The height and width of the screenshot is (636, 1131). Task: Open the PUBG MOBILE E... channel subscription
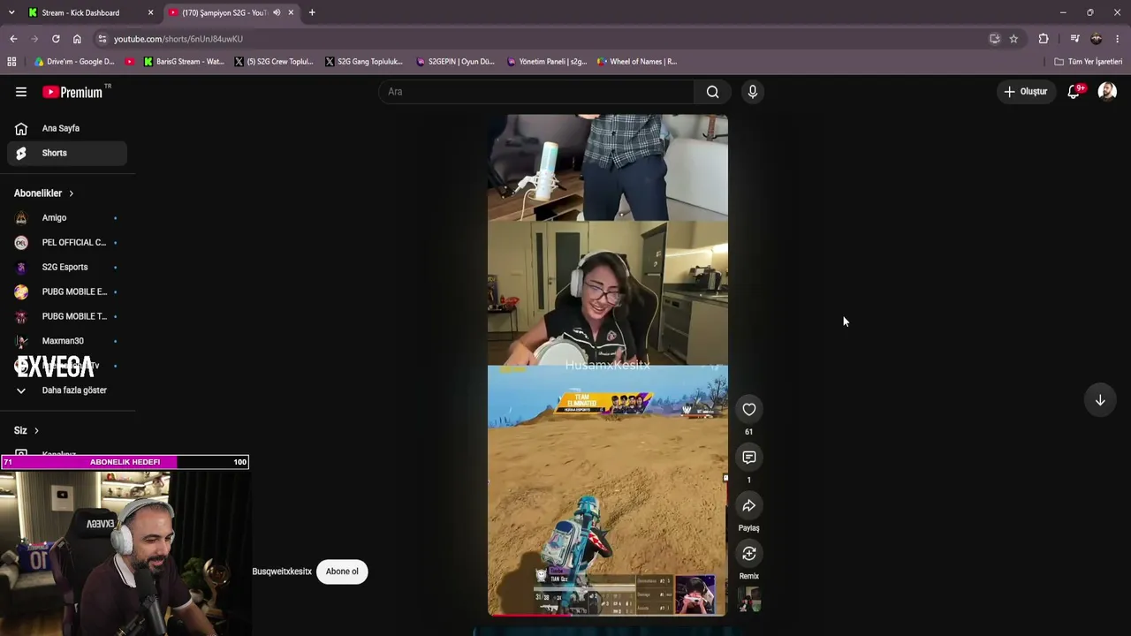tap(67, 291)
